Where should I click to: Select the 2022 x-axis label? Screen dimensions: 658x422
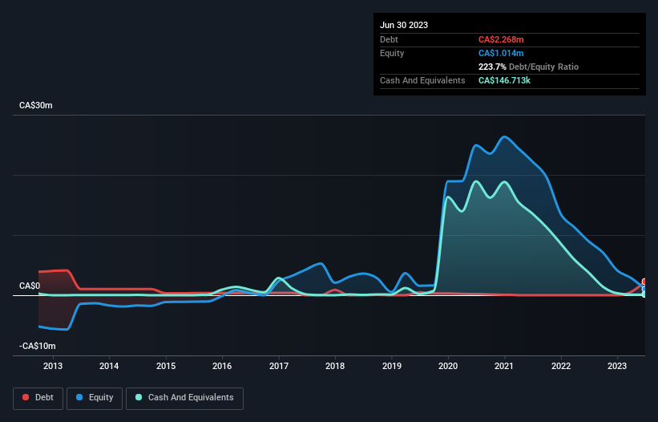pyautogui.click(x=561, y=366)
